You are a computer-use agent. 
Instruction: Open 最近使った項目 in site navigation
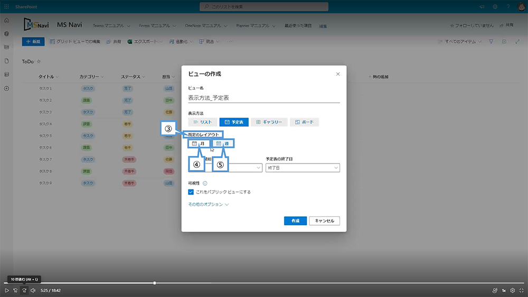pyautogui.click(x=298, y=25)
